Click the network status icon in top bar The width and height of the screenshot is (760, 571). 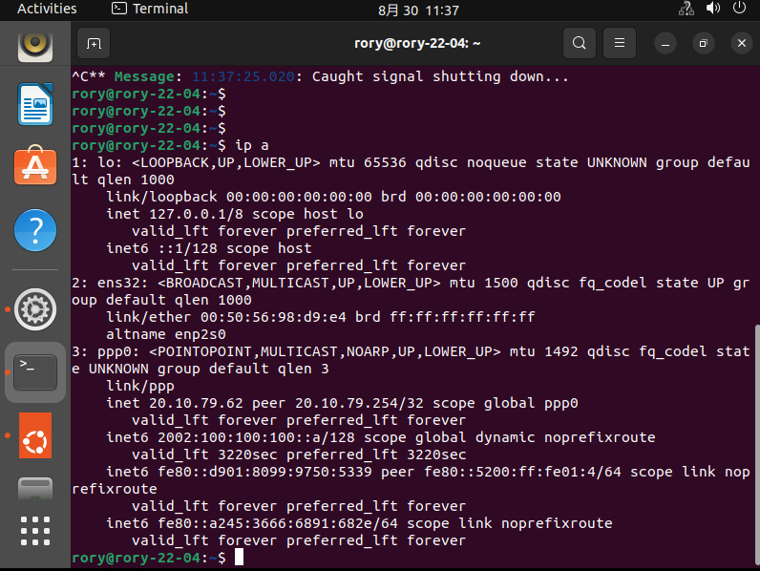pos(686,9)
